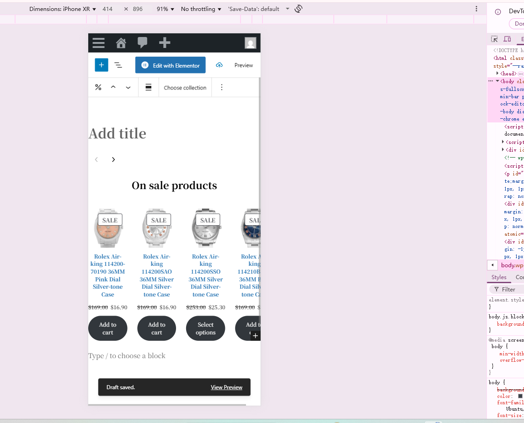Open the block inserter with the blue plus icon

(x=101, y=65)
